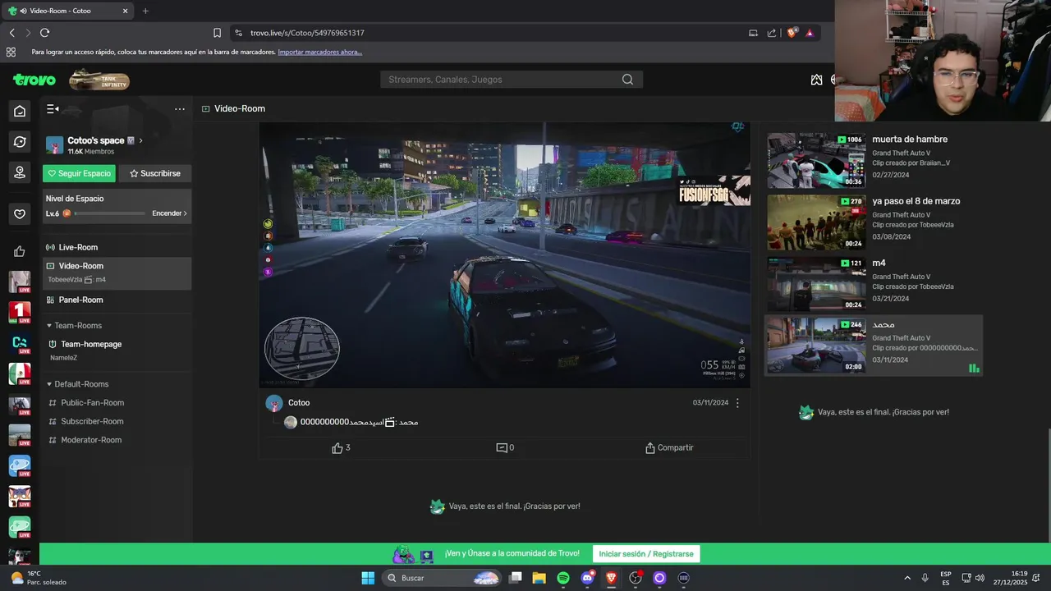The width and height of the screenshot is (1051, 591).
Task: Open the heart followed-channels sidebar icon
Action: [x=20, y=214]
